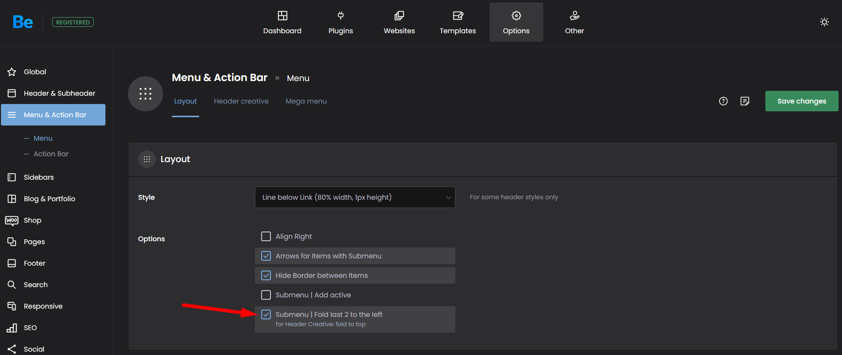Open the Footer section
The height and width of the screenshot is (355, 842).
[x=35, y=263]
